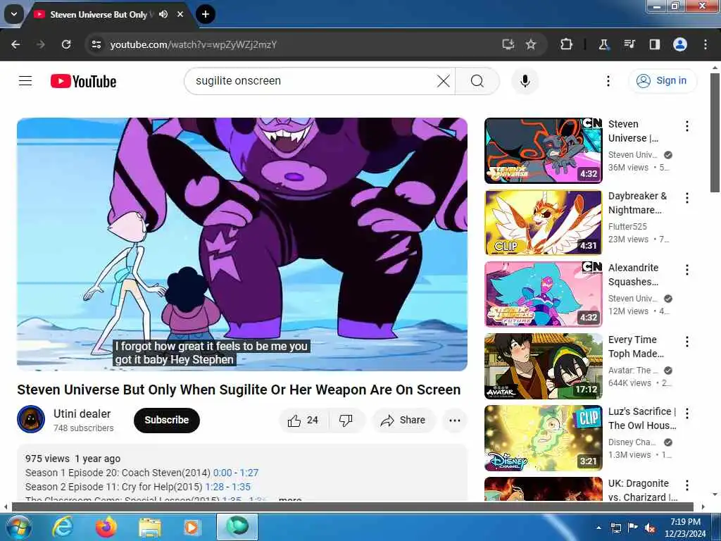
Task: Jump to timestamp 1:28 in description
Action: 214,487
